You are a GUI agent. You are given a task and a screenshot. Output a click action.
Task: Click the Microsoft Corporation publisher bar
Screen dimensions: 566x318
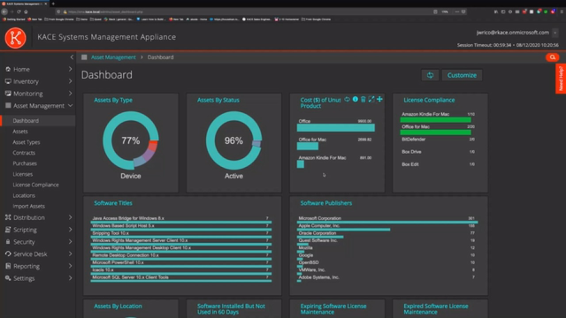pyautogui.click(x=387, y=223)
